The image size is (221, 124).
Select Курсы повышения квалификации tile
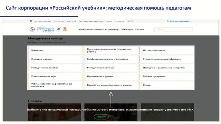pyautogui.click(x=167, y=59)
